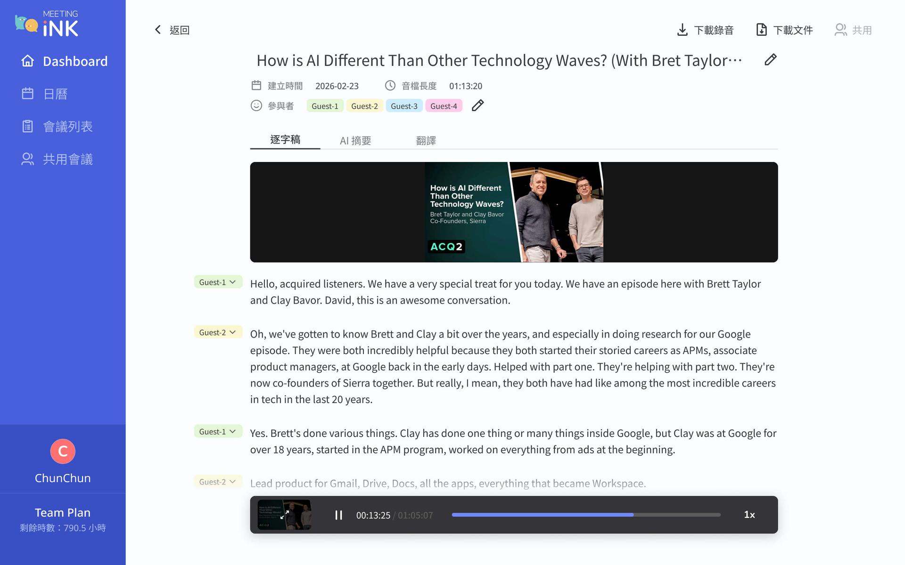
Task: Click the download document (下載文件) icon
Action: click(761, 30)
